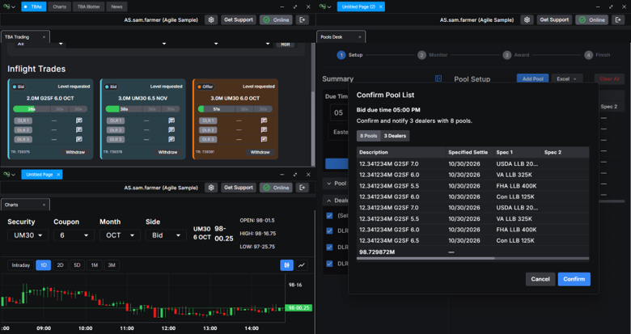The image size is (631, 334).
Task: Open DLR 2 chat icon on UM30 6.0 OCT card
Action: (264, 130)
